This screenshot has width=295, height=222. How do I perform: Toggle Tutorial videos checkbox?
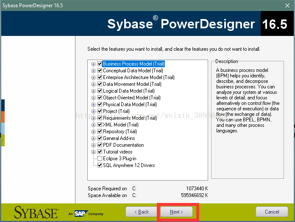pyautogui.click(x=100, y=152)
